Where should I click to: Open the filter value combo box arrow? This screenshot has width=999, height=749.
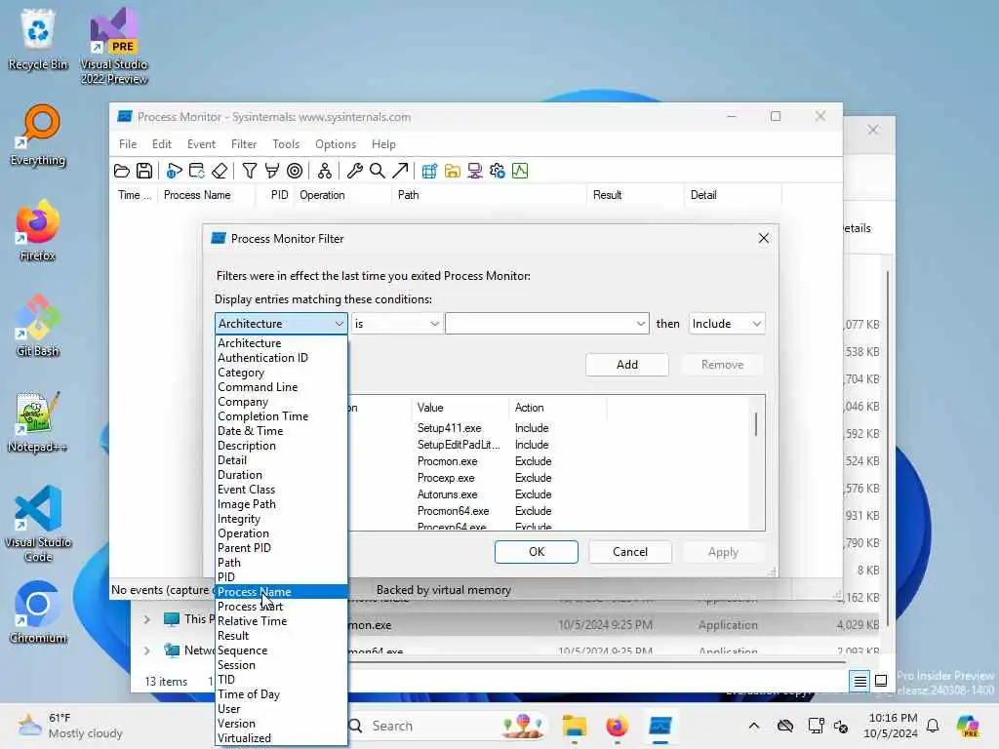tap(640, 324)
